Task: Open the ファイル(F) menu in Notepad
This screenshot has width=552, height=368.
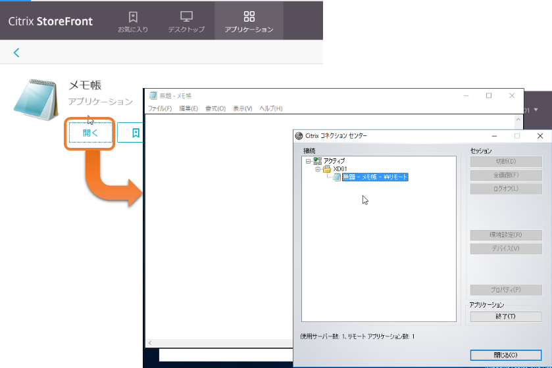Action: point(160,108)
